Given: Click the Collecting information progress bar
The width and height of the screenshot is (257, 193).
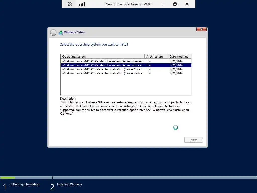Looking at the screenshot, I should (26, 178).
